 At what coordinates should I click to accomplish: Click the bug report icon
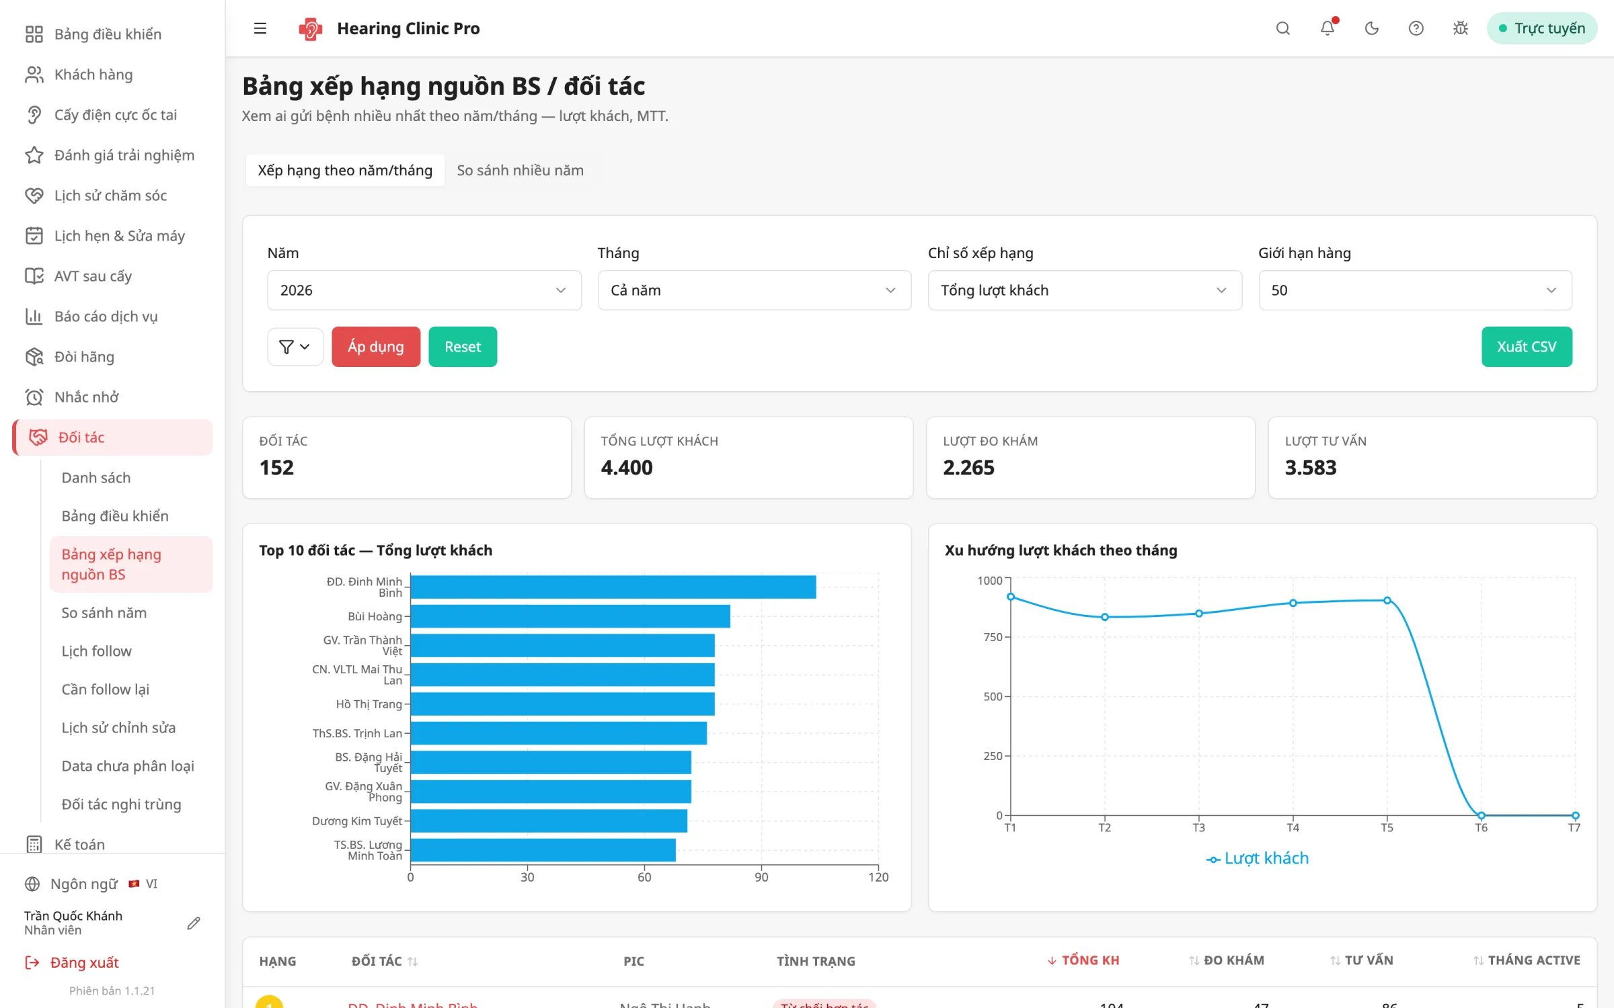coord(1461,28)
